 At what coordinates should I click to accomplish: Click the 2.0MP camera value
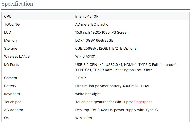[81, 78]
